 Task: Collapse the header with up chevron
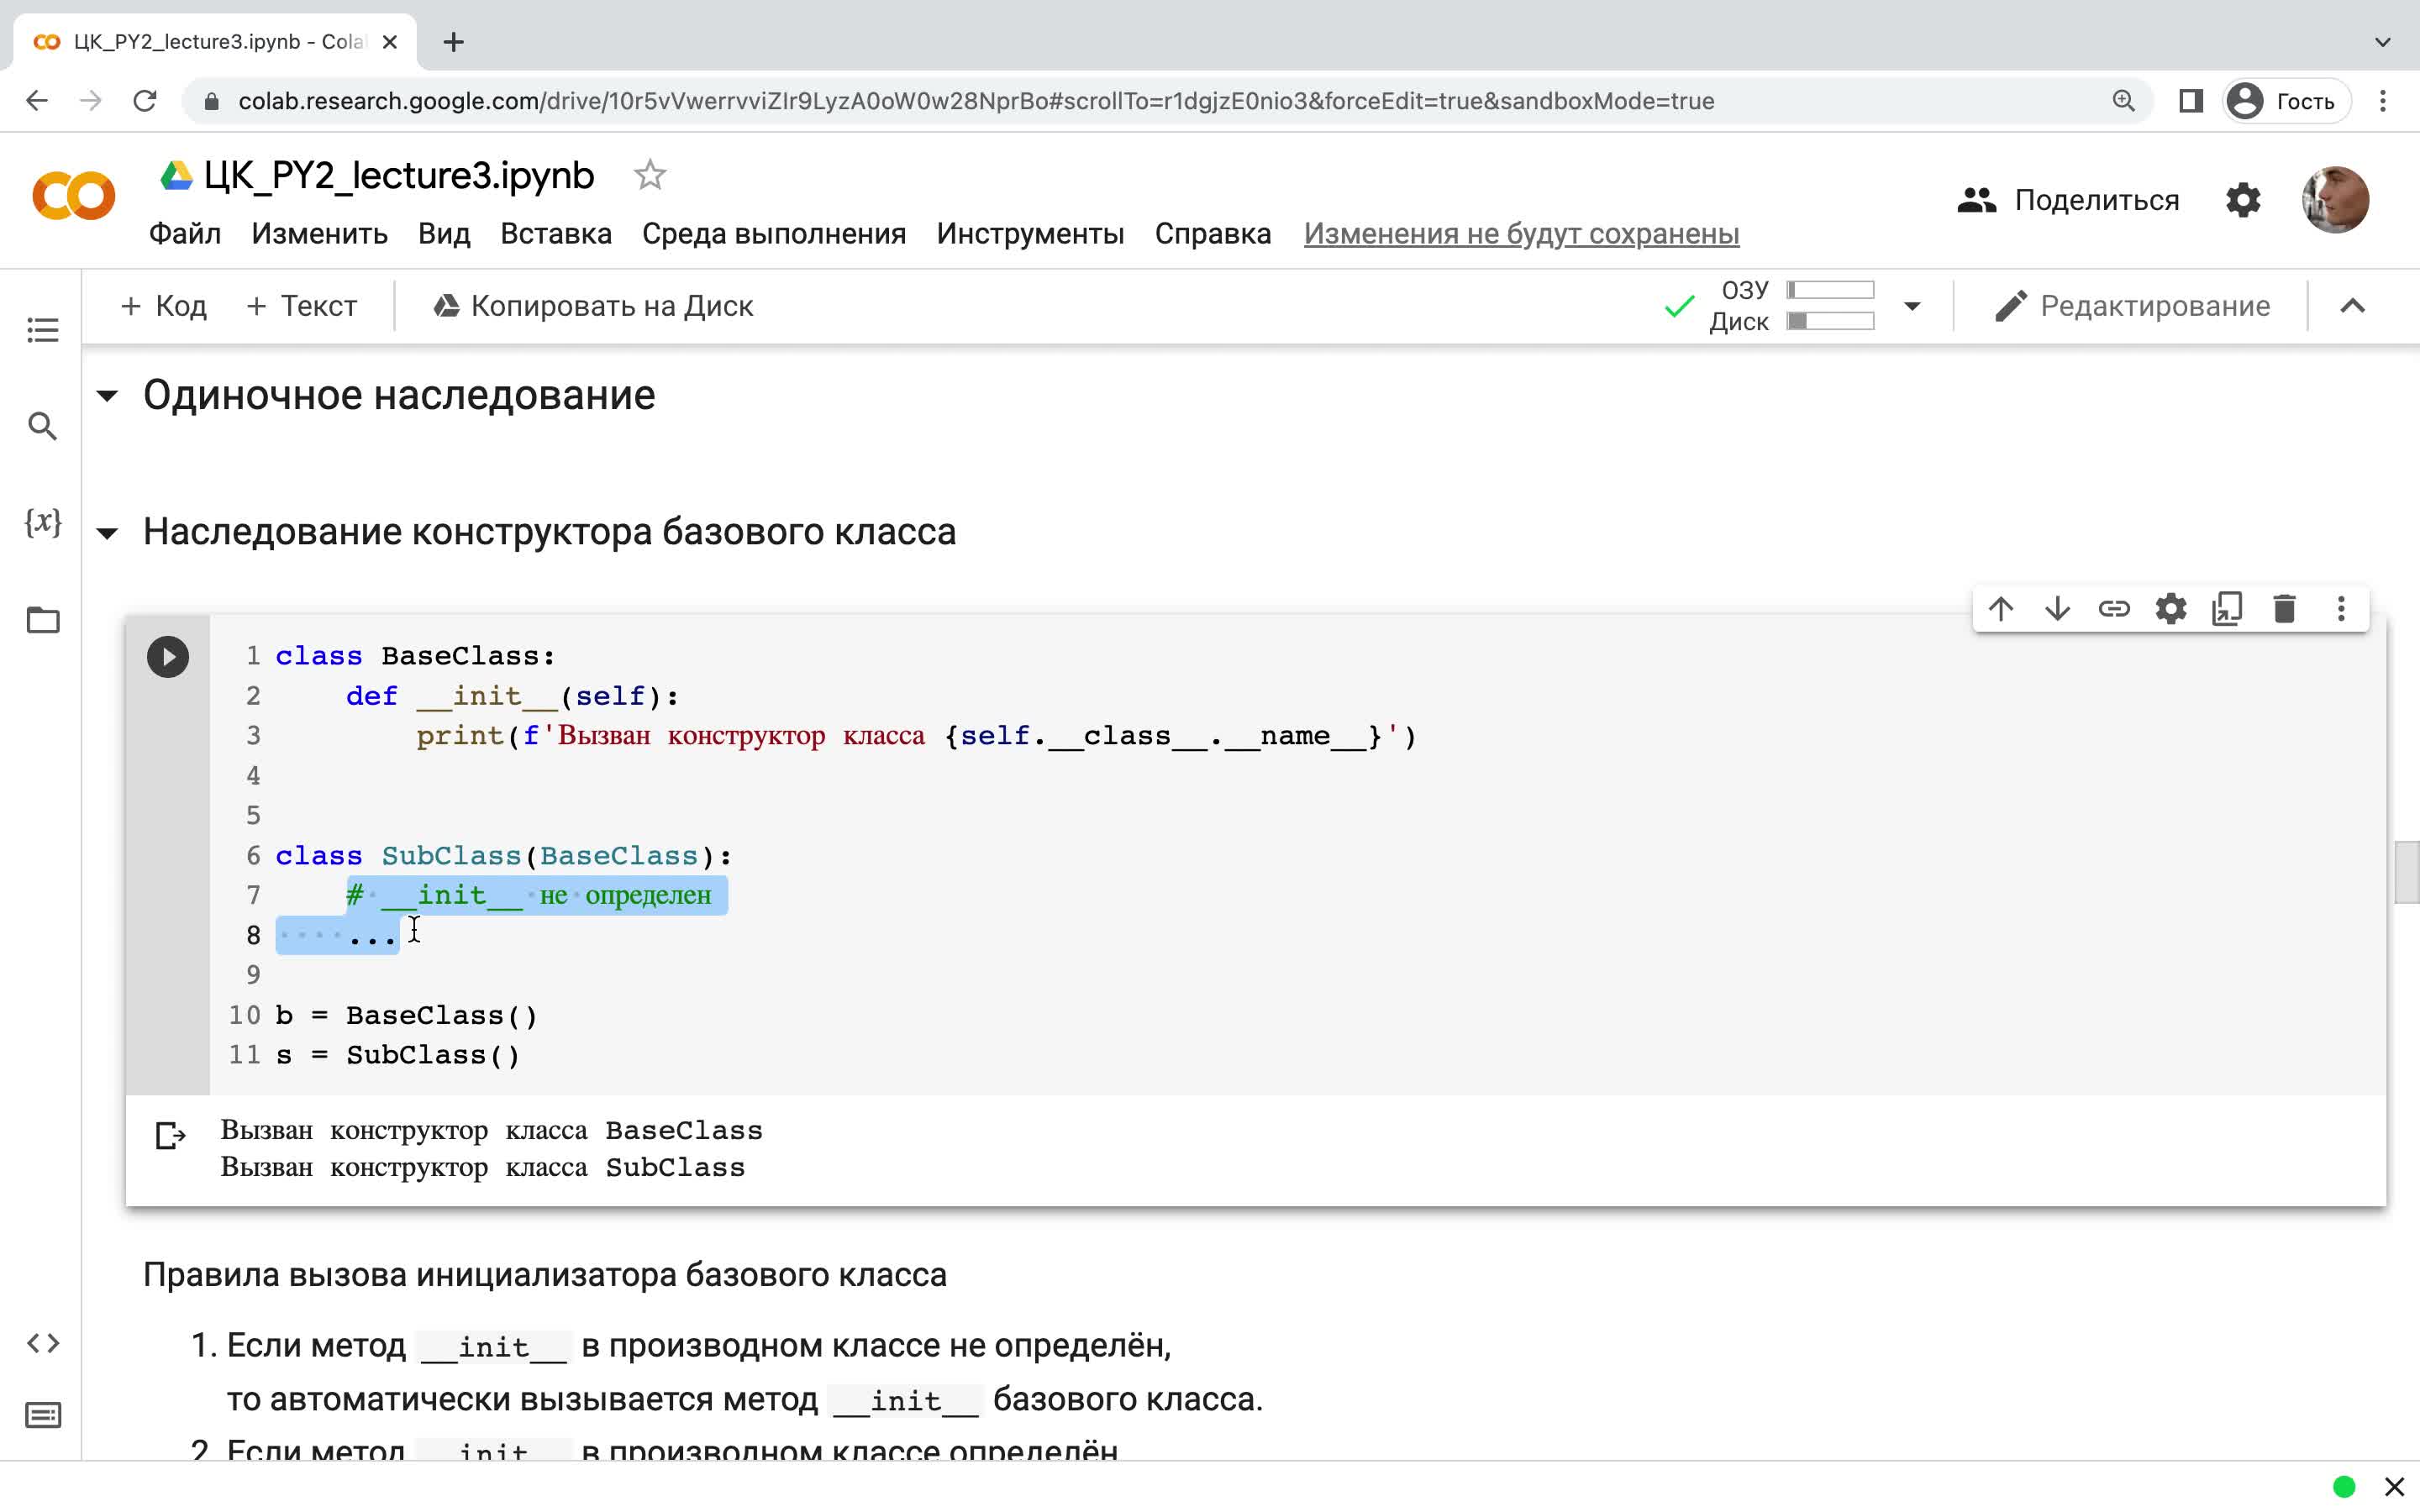pos(2353,306)
